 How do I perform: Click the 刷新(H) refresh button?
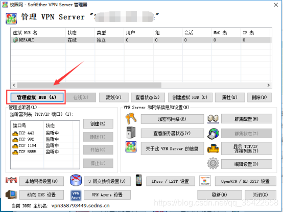(x=220, y=195)
